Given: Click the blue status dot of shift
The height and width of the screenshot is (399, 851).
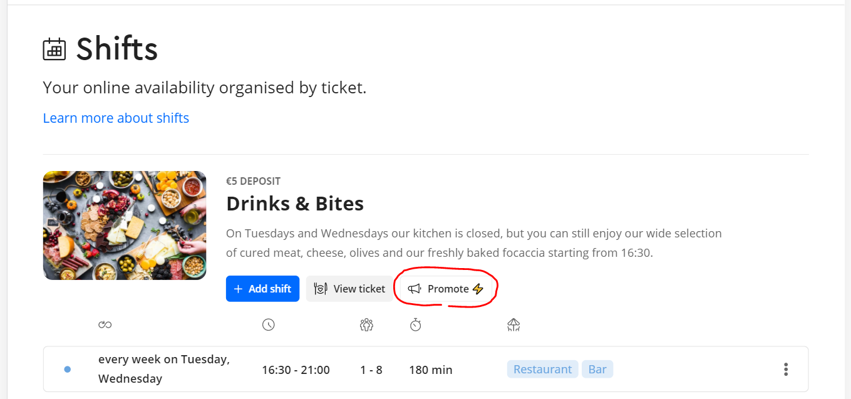Looking at the screenshot, I should click(68, 370).
